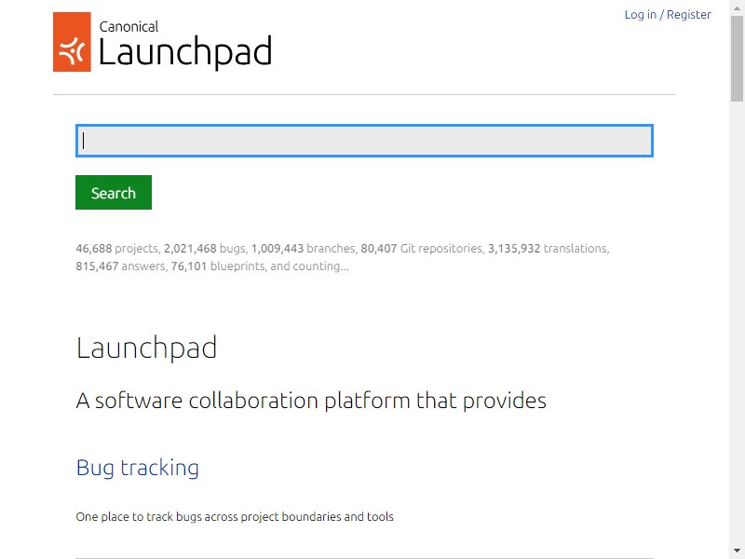Click the Canonical Launchpad wordmark

[x=184, y=44]
